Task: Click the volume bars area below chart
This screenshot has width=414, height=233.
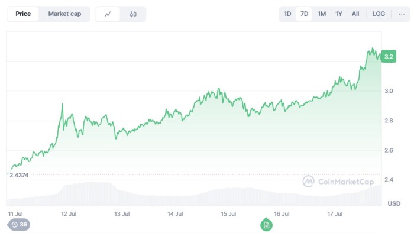Action: (x=194, y=194)
